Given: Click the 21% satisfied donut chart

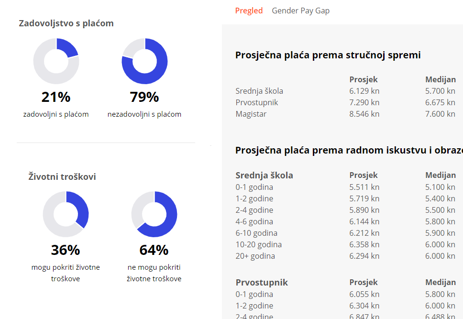Looking at the screenshot, I should click(56, 61).
